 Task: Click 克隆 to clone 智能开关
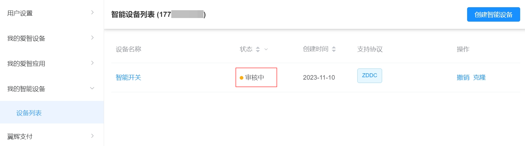pyautogui.click(x=479, y=78)
